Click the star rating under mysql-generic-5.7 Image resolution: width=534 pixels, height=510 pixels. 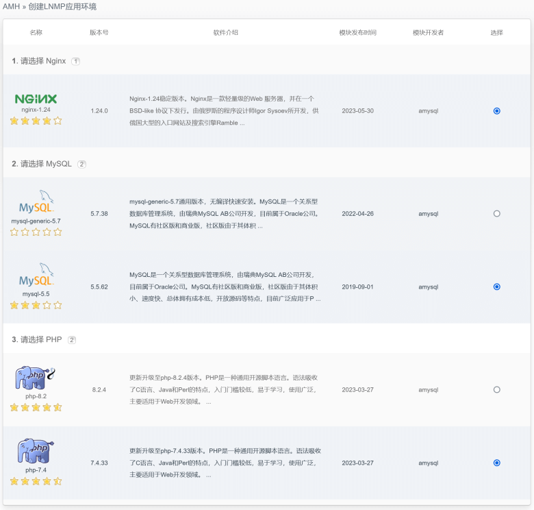pyautogui.click(x=36, y=232)
